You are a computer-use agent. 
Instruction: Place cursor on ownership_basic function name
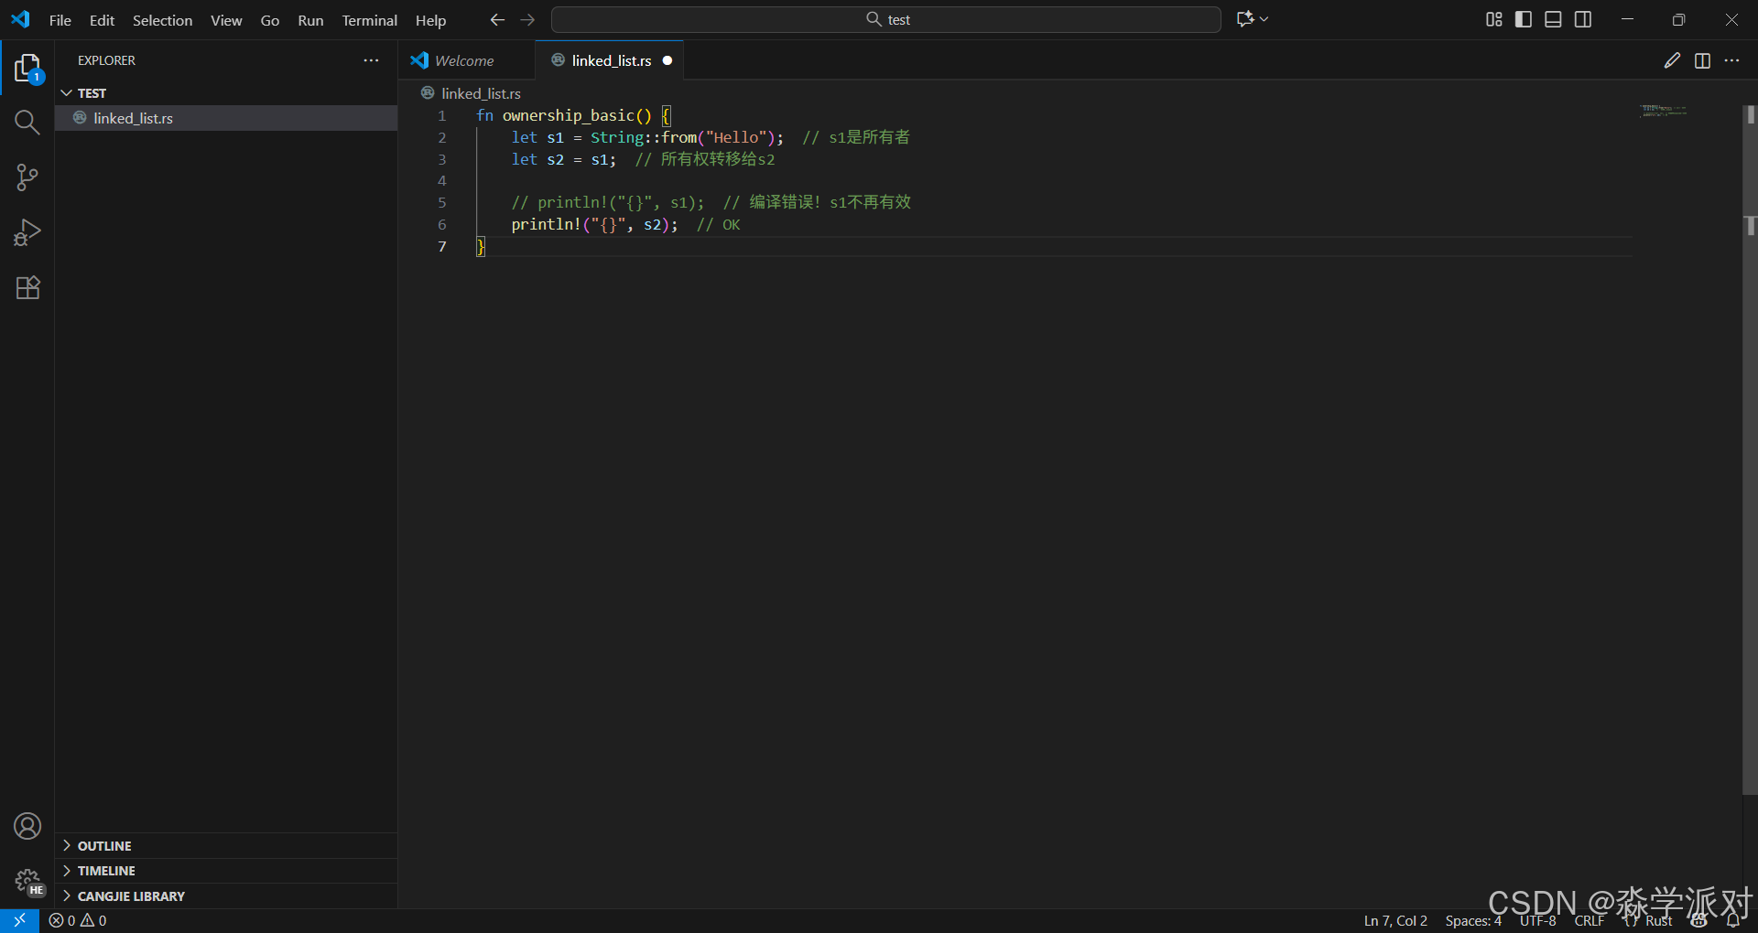tap(568, 115)
